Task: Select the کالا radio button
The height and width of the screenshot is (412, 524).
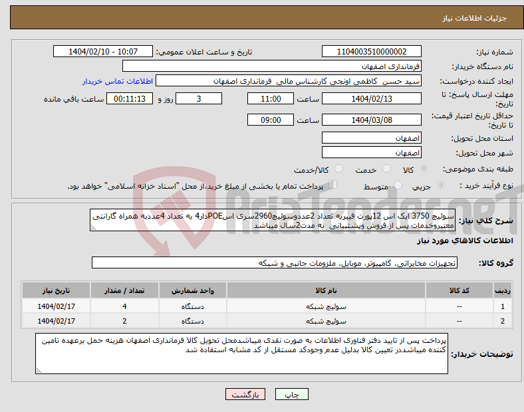Action: pyautogui.click(x=424, y=169)
